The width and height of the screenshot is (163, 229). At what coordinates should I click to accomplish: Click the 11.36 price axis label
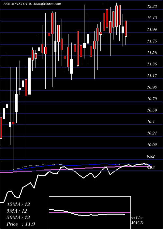(152, 64)
